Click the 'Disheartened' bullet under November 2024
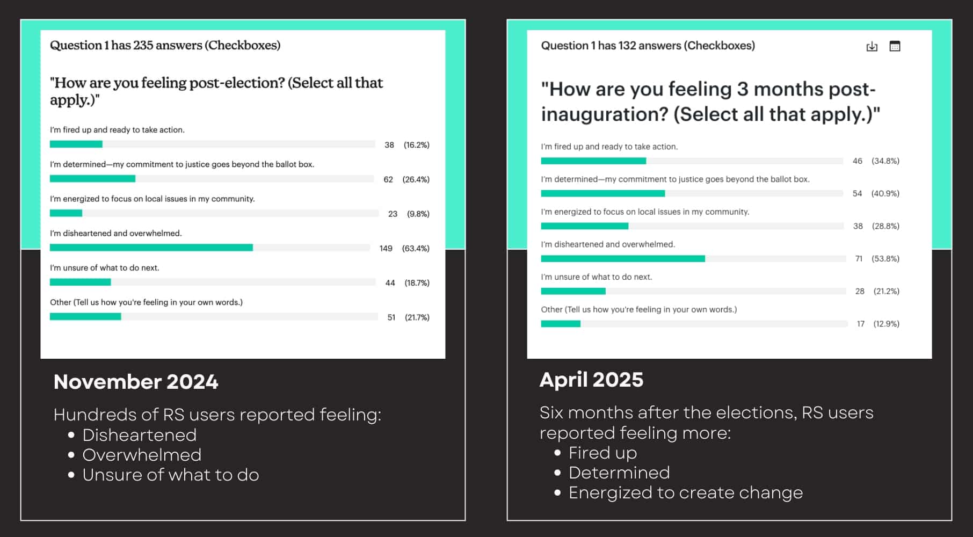 pos(139,435)
